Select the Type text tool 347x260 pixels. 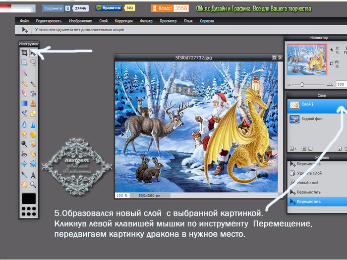click(33, 175)
